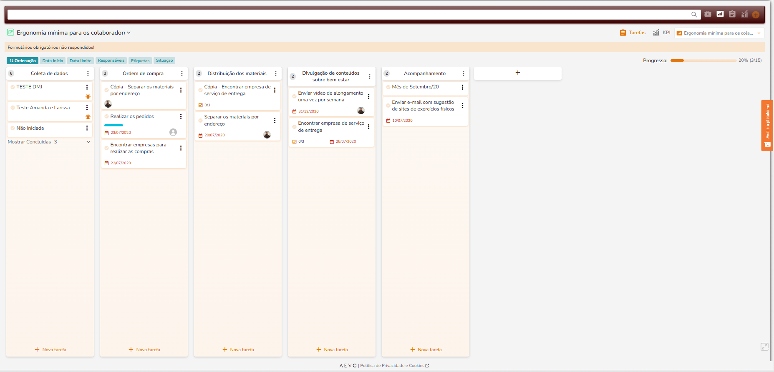Click the blue progress bar on Realizar os pedidos
This screenshot has height=372, width=774.
pos(113,125)
